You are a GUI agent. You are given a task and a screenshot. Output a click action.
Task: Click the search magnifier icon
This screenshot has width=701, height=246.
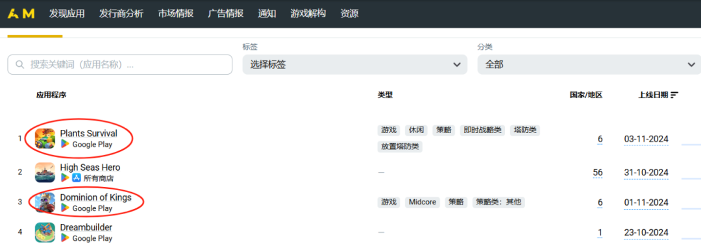pos(19,64)
